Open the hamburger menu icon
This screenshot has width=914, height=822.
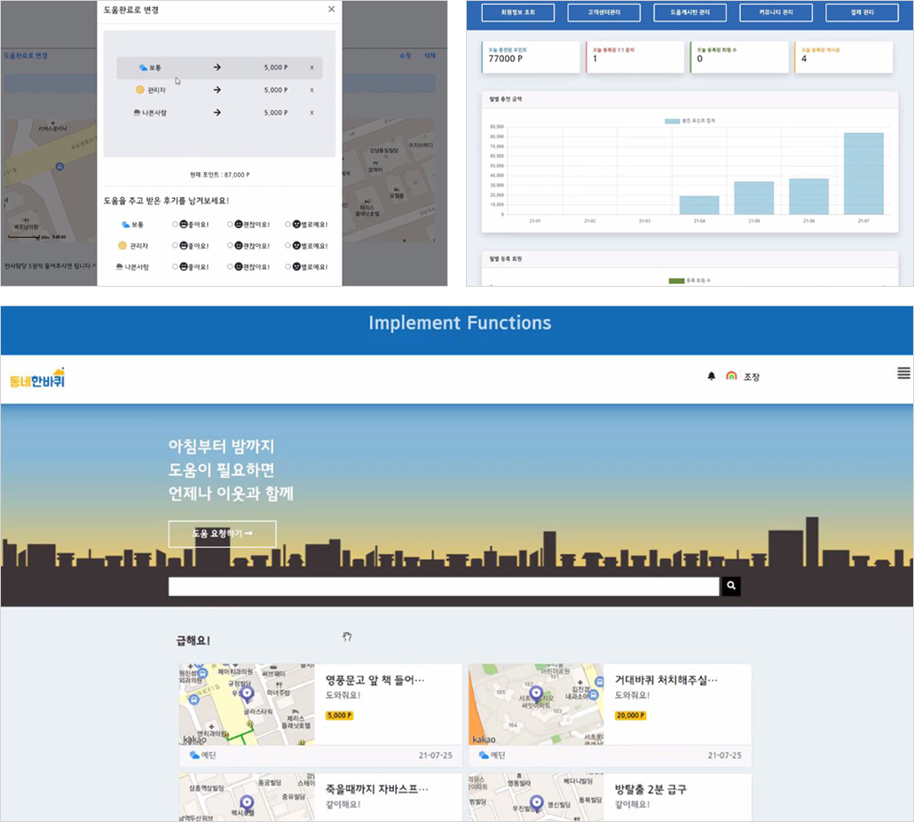[903, 373]
